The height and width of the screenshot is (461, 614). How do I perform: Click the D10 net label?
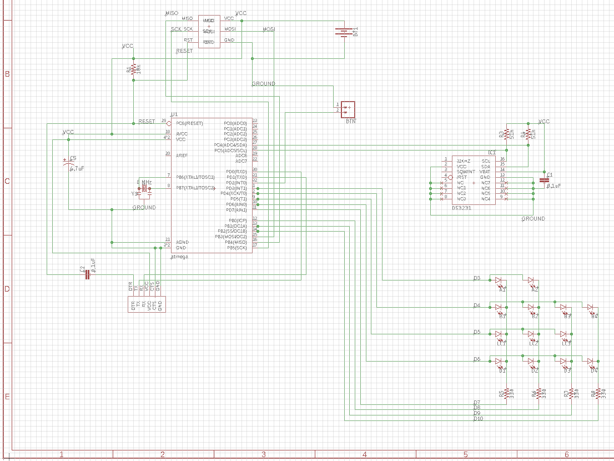[x=478, y=418]
